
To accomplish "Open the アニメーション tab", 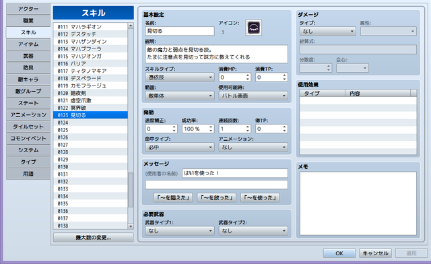I will (x=28, y=115).
